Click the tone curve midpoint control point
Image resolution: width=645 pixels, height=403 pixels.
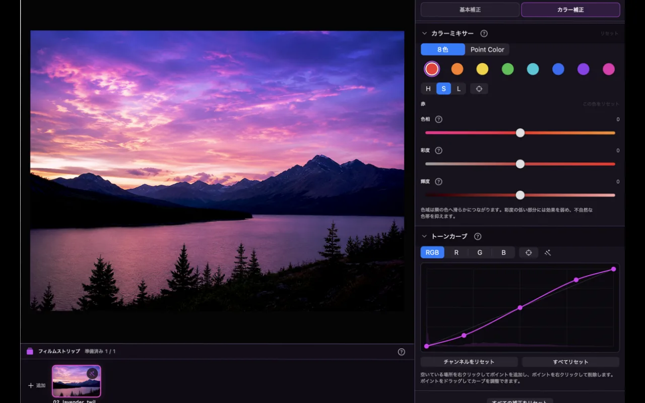point(520,307)
